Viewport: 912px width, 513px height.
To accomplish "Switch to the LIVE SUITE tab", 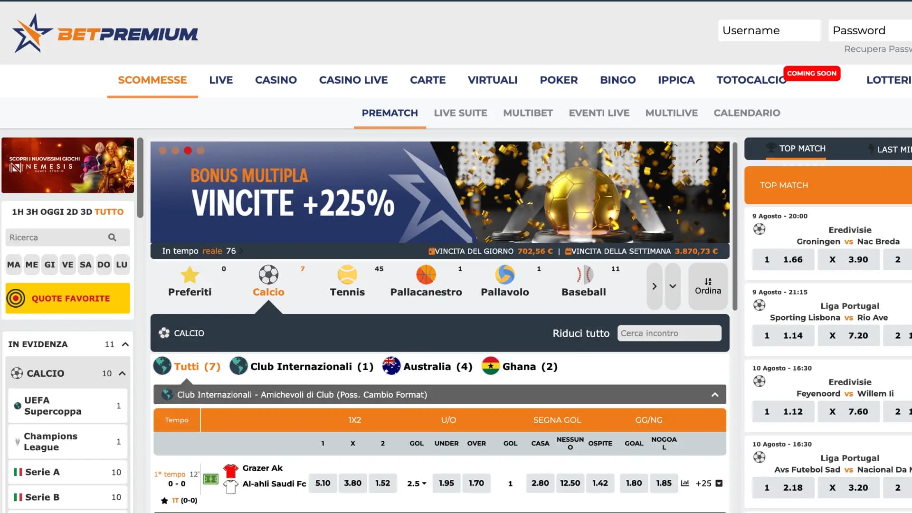I will [x=460, y=113].
